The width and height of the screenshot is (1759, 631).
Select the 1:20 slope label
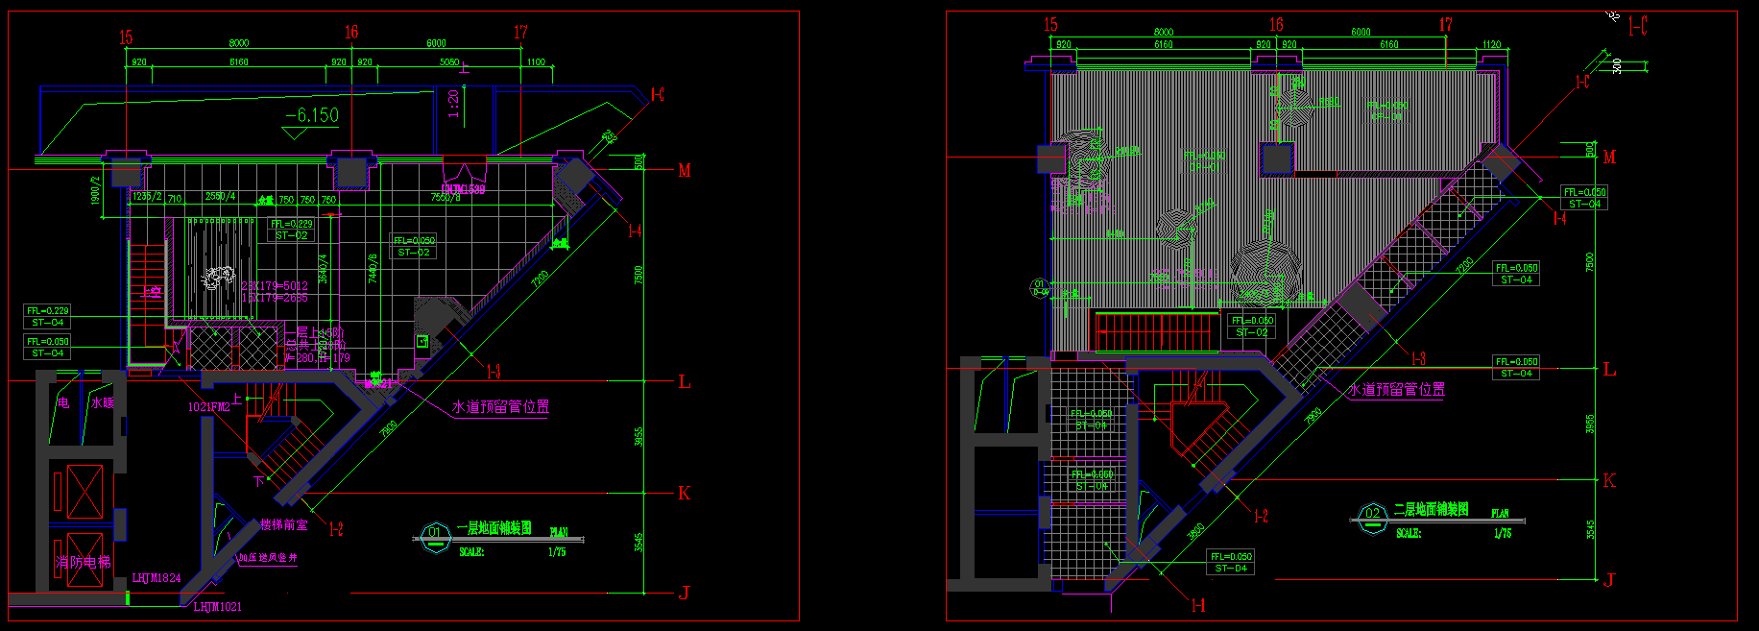click(x=454, y=104)
